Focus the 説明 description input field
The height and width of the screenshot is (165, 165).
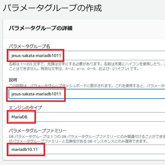tap(87, 94)
